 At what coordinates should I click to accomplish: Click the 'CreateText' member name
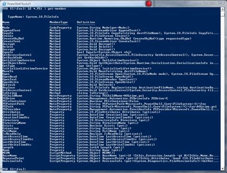point(11,41)
